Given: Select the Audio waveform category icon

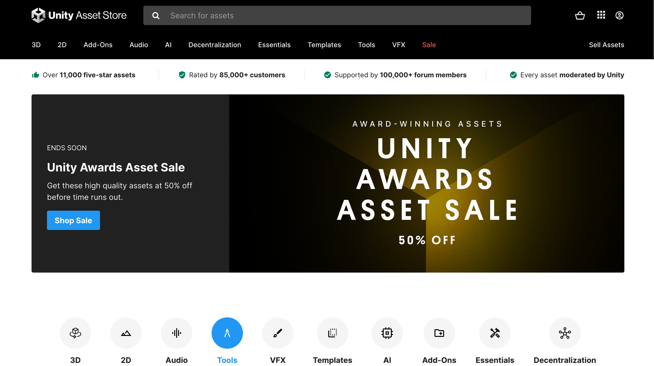Looking at the screenshot, I should 177,333.
